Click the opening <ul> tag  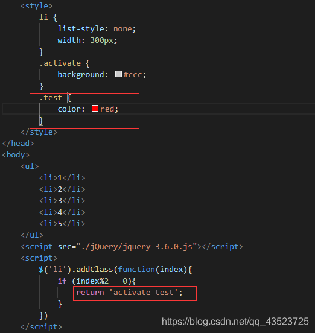pos(30,166)
